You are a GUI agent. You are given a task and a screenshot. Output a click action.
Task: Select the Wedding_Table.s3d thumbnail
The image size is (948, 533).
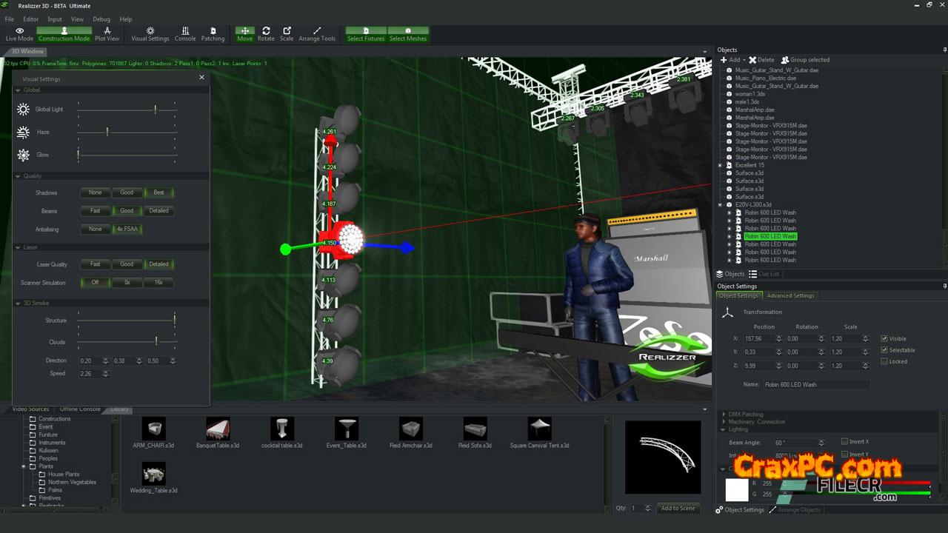click(154, 474)
